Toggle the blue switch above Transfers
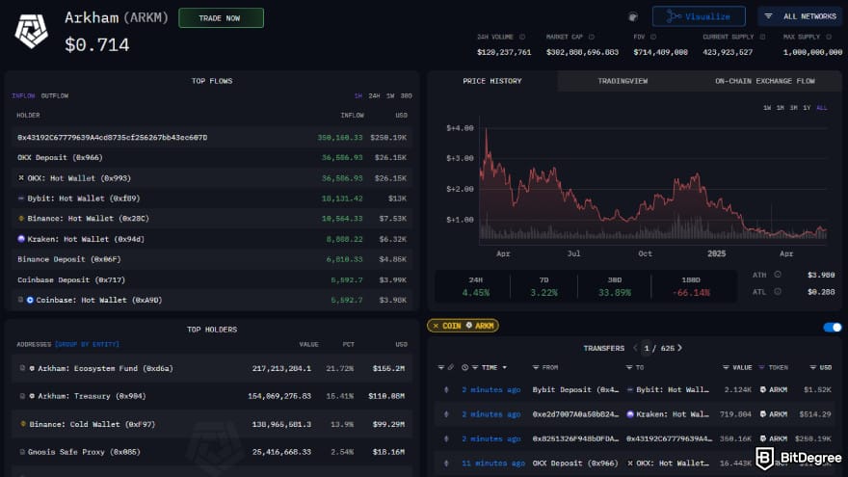Screen dimensions: 848x477 (x=833, y=328)
